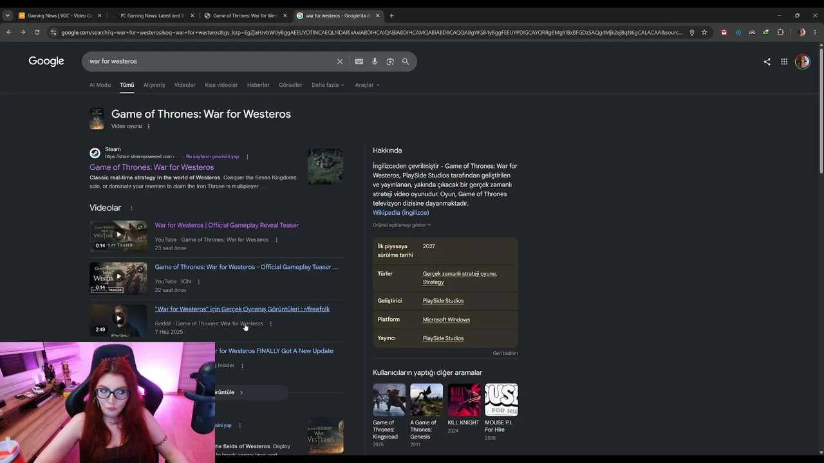Image resolution: width=824 pixels, height=463 pixels.
Task: Open the Steam result thumbnail image
Action: tap(325, 167)
